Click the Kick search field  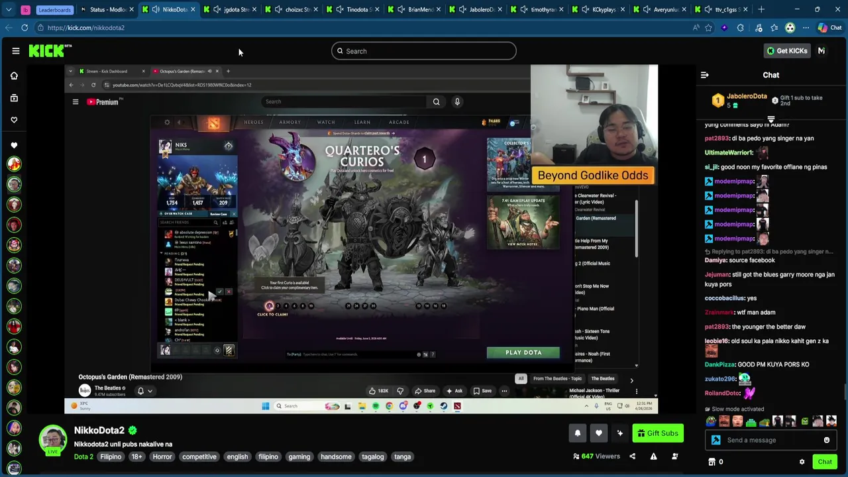423,51
